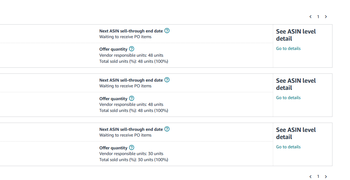
Task: Select page 1 in the bottom pagination
Action: click(x=318, y=176)
